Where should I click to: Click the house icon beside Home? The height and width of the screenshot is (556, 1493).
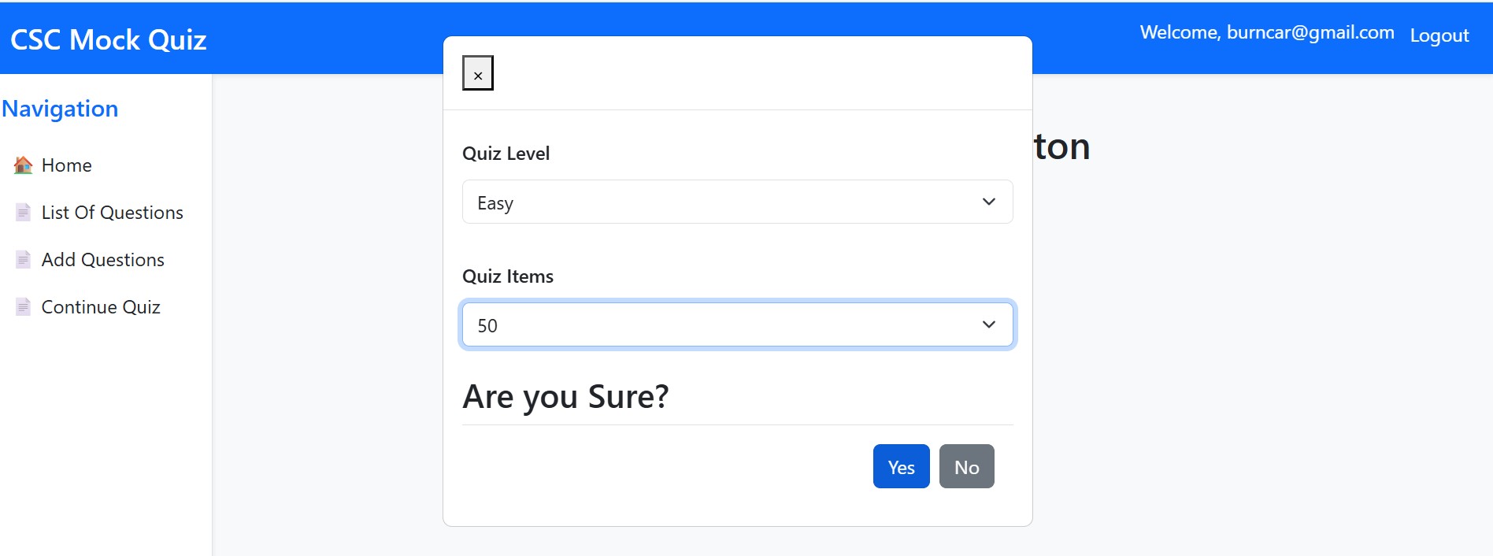pyautogui.click(x=24, y=165)
